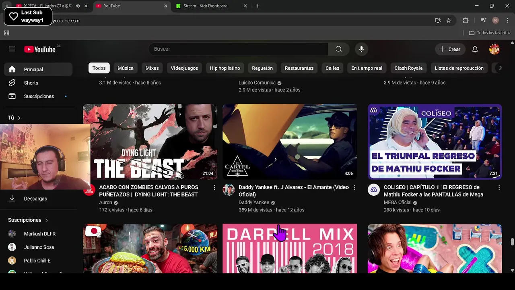Open the Daddy Yankee channel name link
Screen dimensions: 515x290
254,203
